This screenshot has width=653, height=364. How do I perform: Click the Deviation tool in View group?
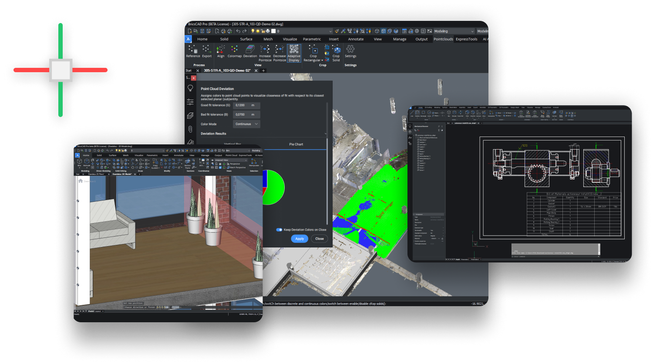click(x=250, y=51)
